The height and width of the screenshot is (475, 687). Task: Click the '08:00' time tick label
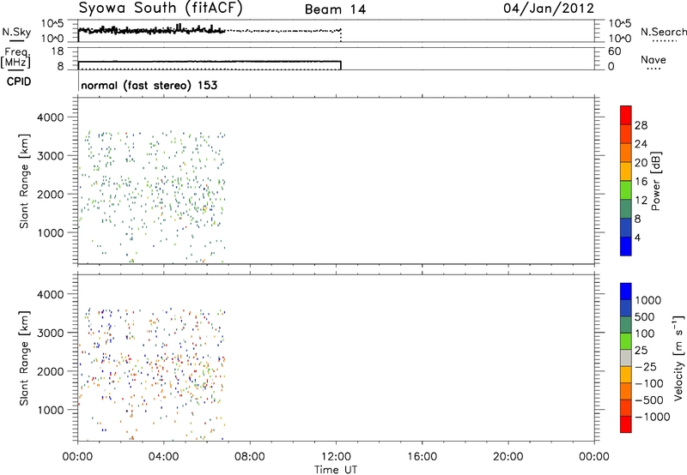pos(249,457)
